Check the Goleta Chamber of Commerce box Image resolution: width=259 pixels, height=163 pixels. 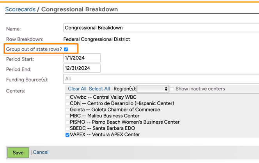pos(67,110)
